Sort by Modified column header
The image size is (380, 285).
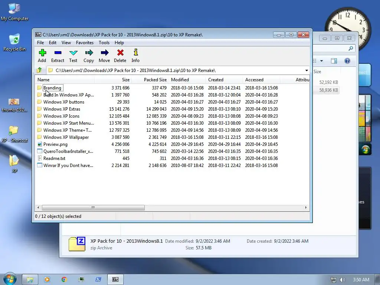click(187, 80)
